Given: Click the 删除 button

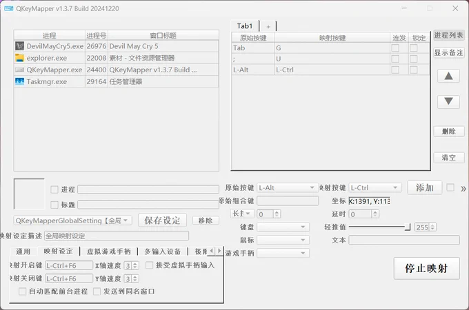Looking at the screenshot, I should pos(449,132).
